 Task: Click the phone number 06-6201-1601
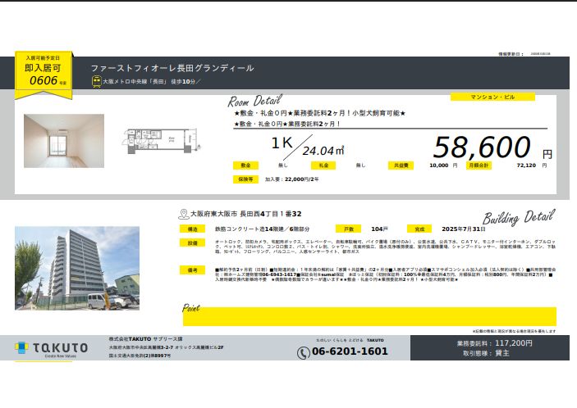click(x=350, y=351)
